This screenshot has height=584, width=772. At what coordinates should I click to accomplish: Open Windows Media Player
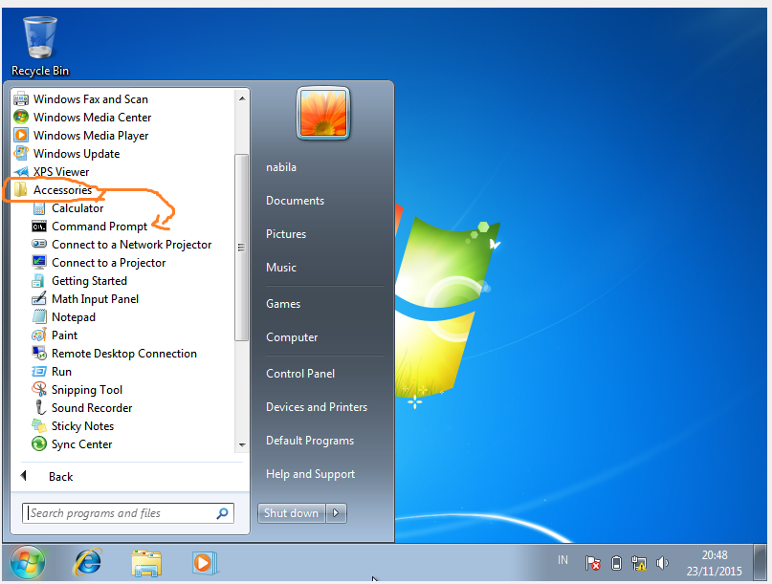[x=91, y=135]
